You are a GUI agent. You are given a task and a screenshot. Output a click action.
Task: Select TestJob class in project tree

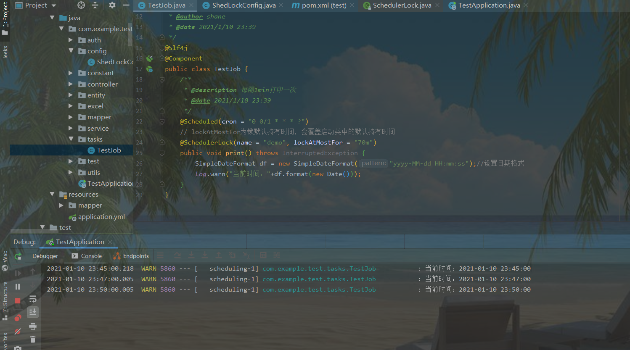click(104, 150)
